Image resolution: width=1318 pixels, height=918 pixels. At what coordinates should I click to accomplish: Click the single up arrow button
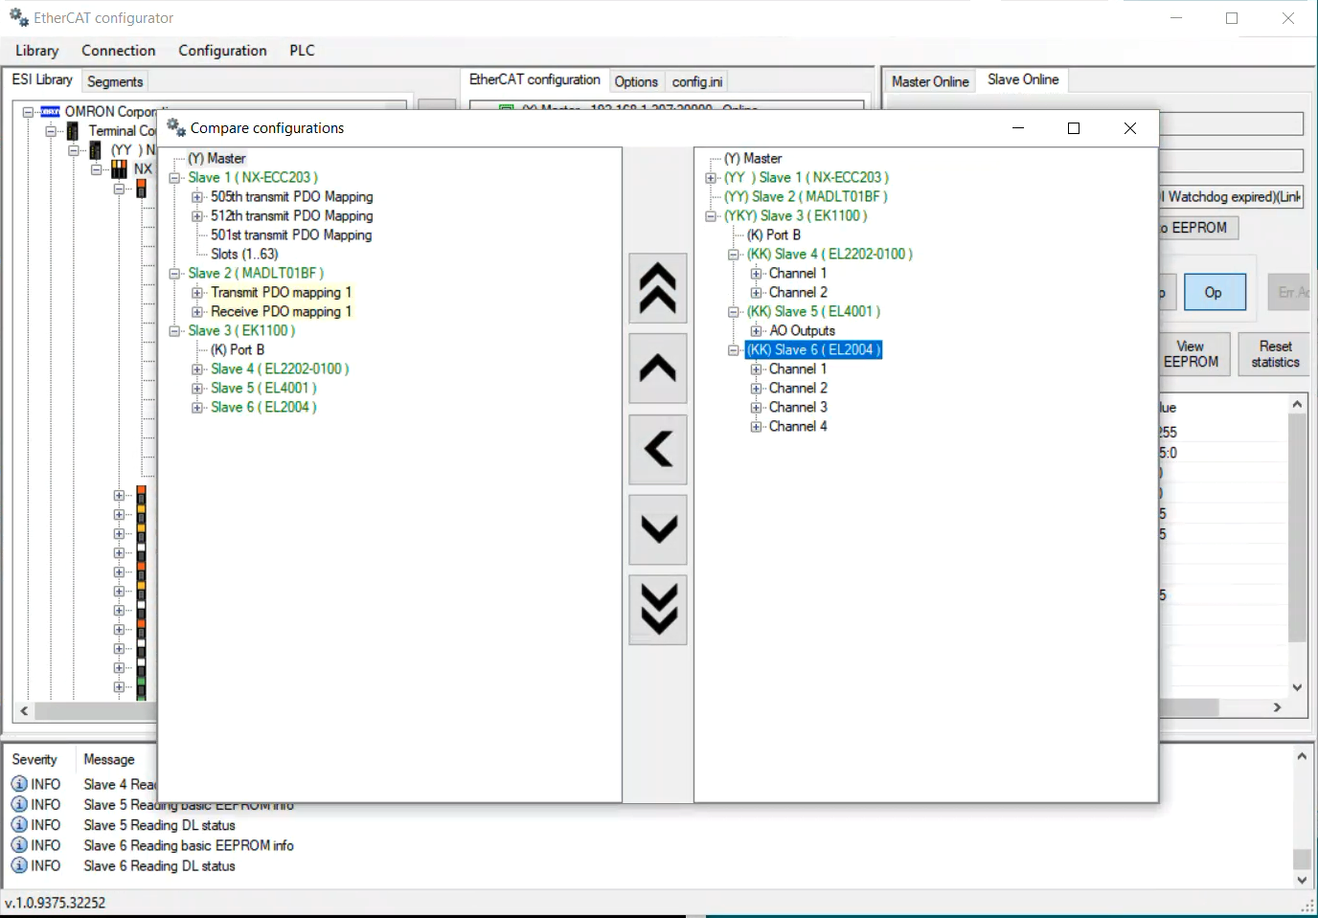(657, 369)
